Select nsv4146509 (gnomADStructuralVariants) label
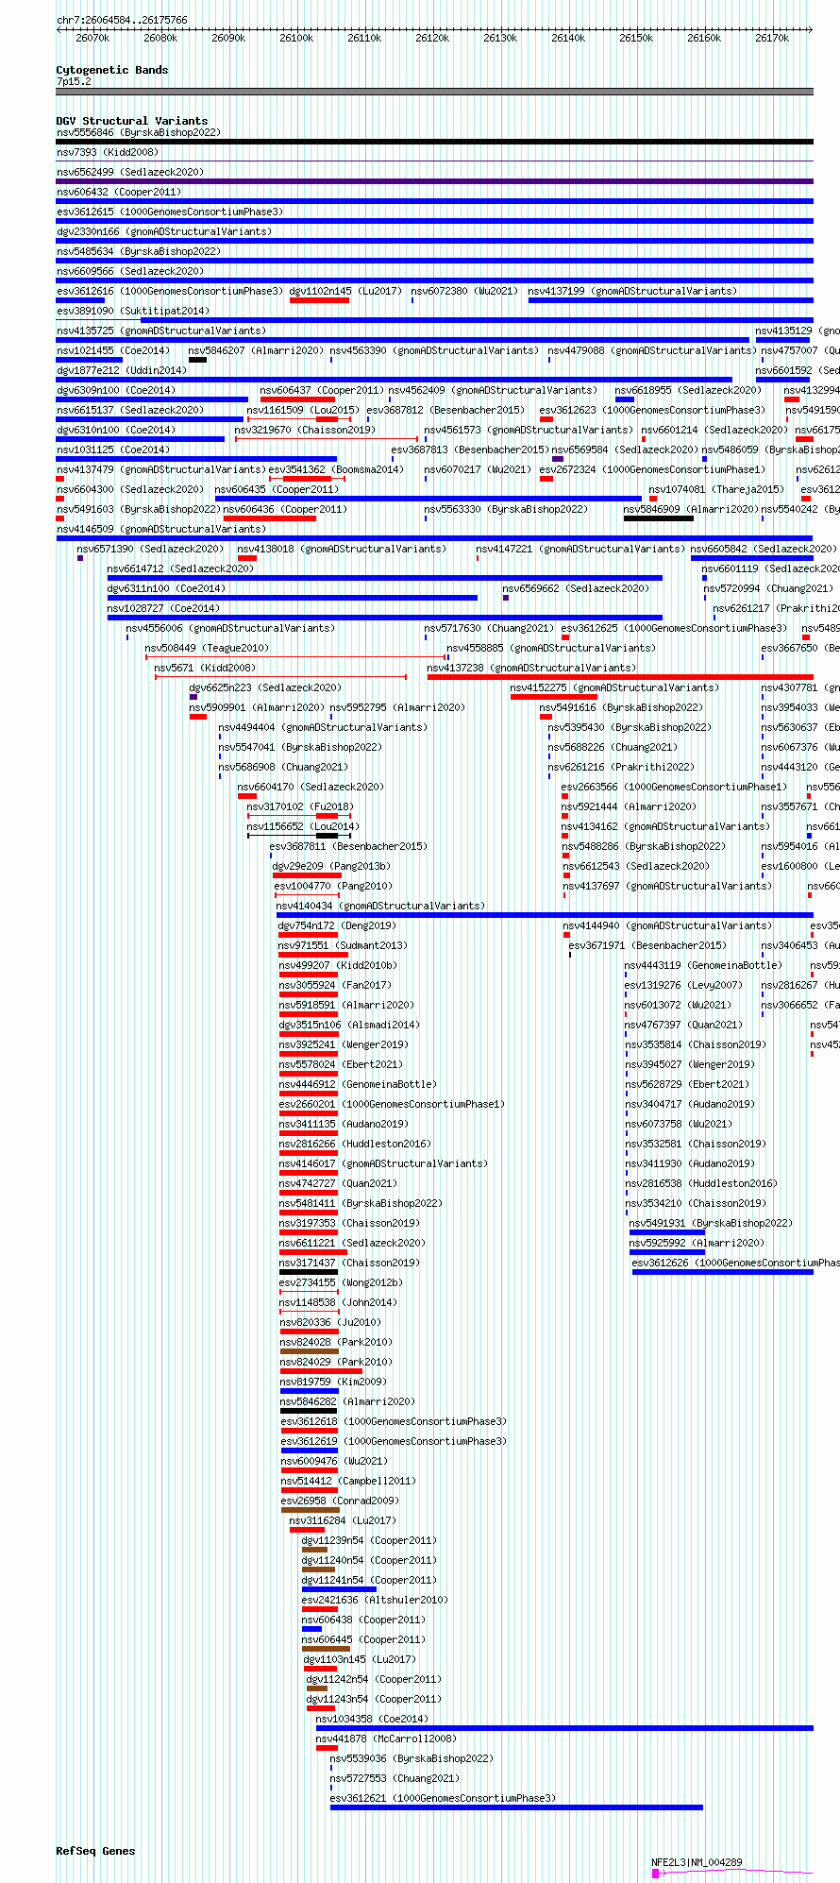Screen dimensions: 840x1883 pos(161,530)
